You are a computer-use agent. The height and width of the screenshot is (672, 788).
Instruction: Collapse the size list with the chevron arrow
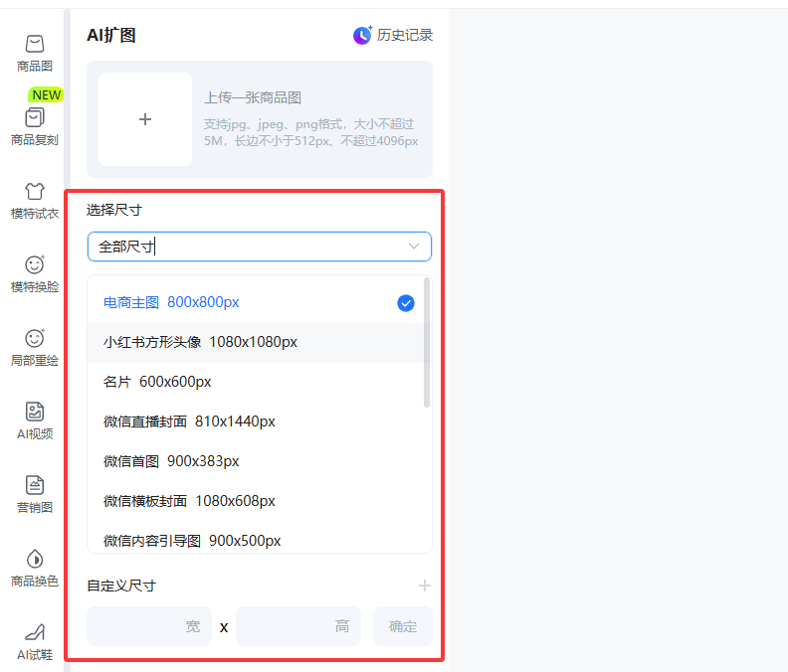click(x=414, y=247)
